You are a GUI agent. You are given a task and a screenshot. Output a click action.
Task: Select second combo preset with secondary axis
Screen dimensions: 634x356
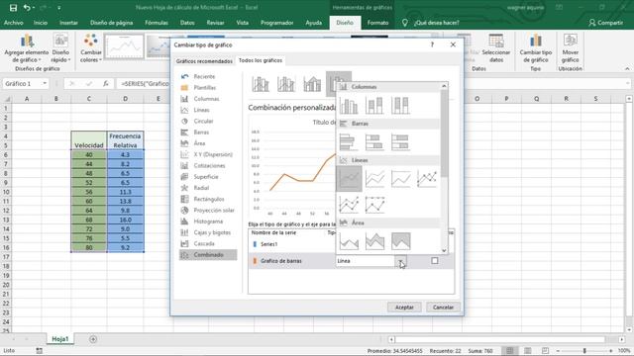click(286, 84)
